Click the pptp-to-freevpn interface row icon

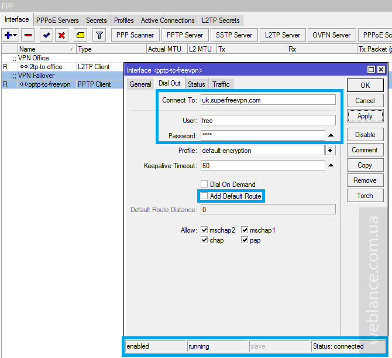pos(24,84)
